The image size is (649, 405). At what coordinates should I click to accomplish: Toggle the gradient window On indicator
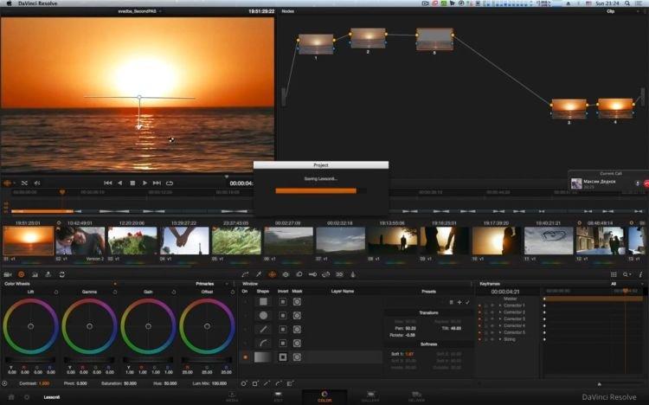click(x=246, y=357)
